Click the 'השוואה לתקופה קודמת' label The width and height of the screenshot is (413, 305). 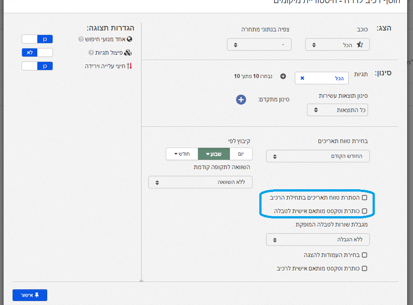[222, 167]
